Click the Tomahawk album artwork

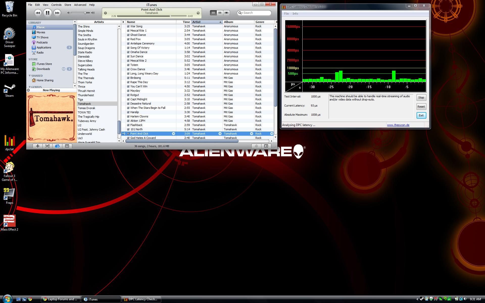(x=51, y=117)
